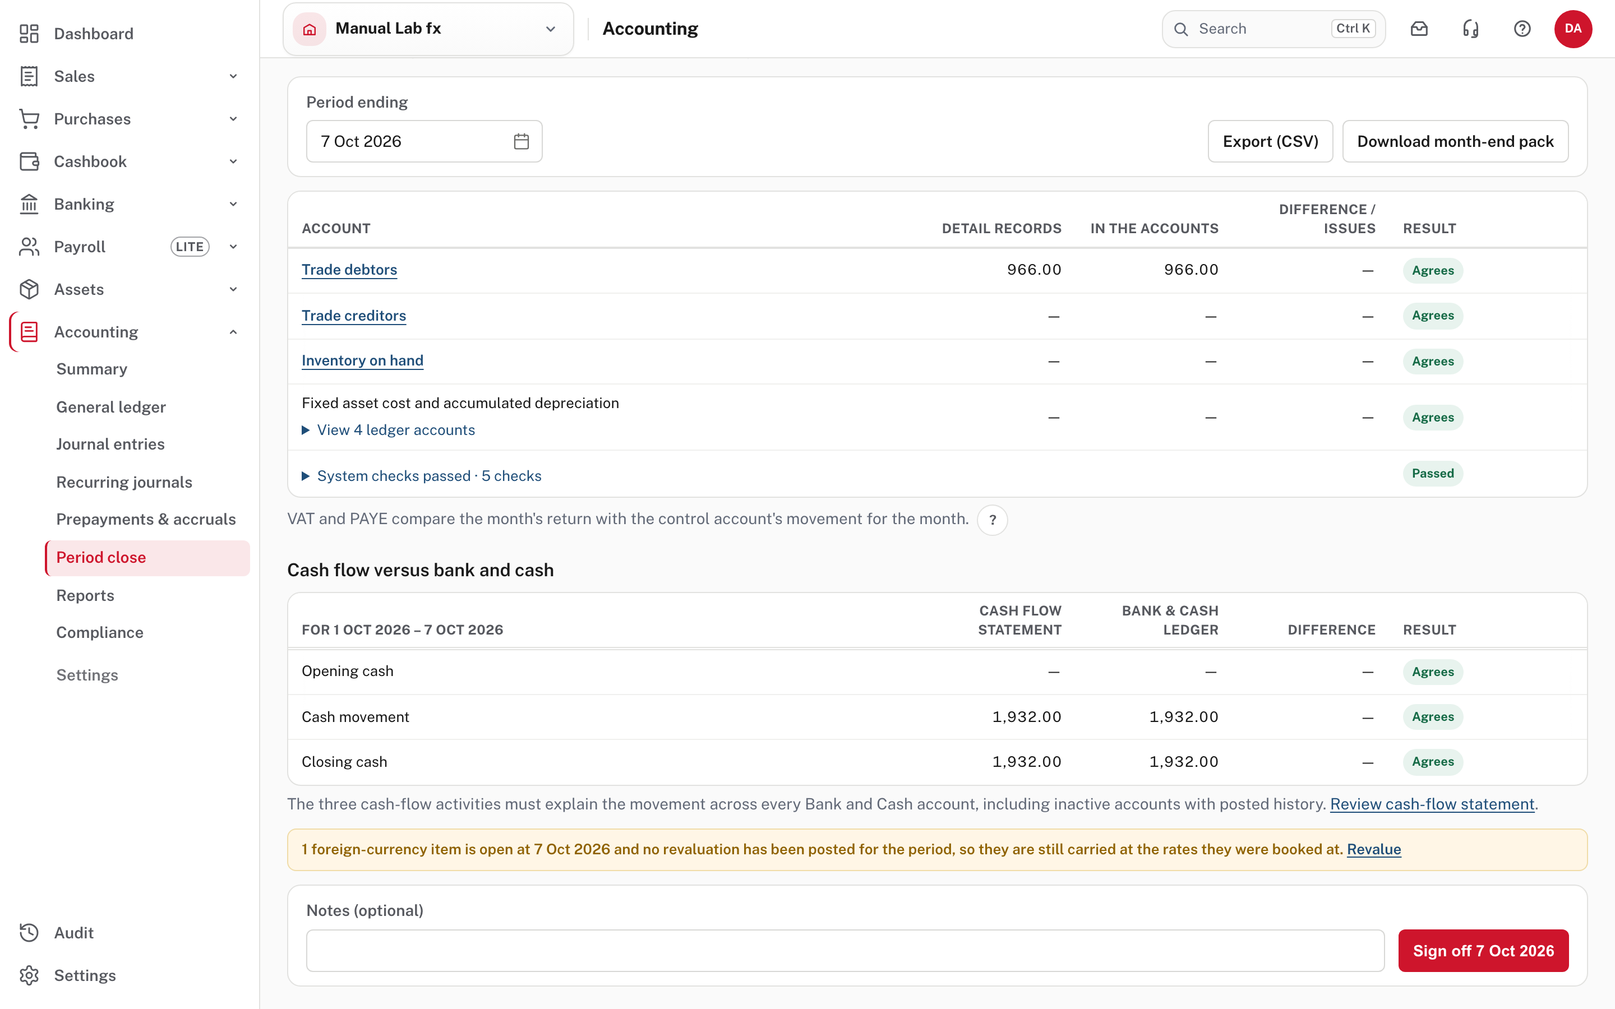Open the Trade debtors link
The height and width of the screenshot is (1009, 1615).
tap(349, 270)
